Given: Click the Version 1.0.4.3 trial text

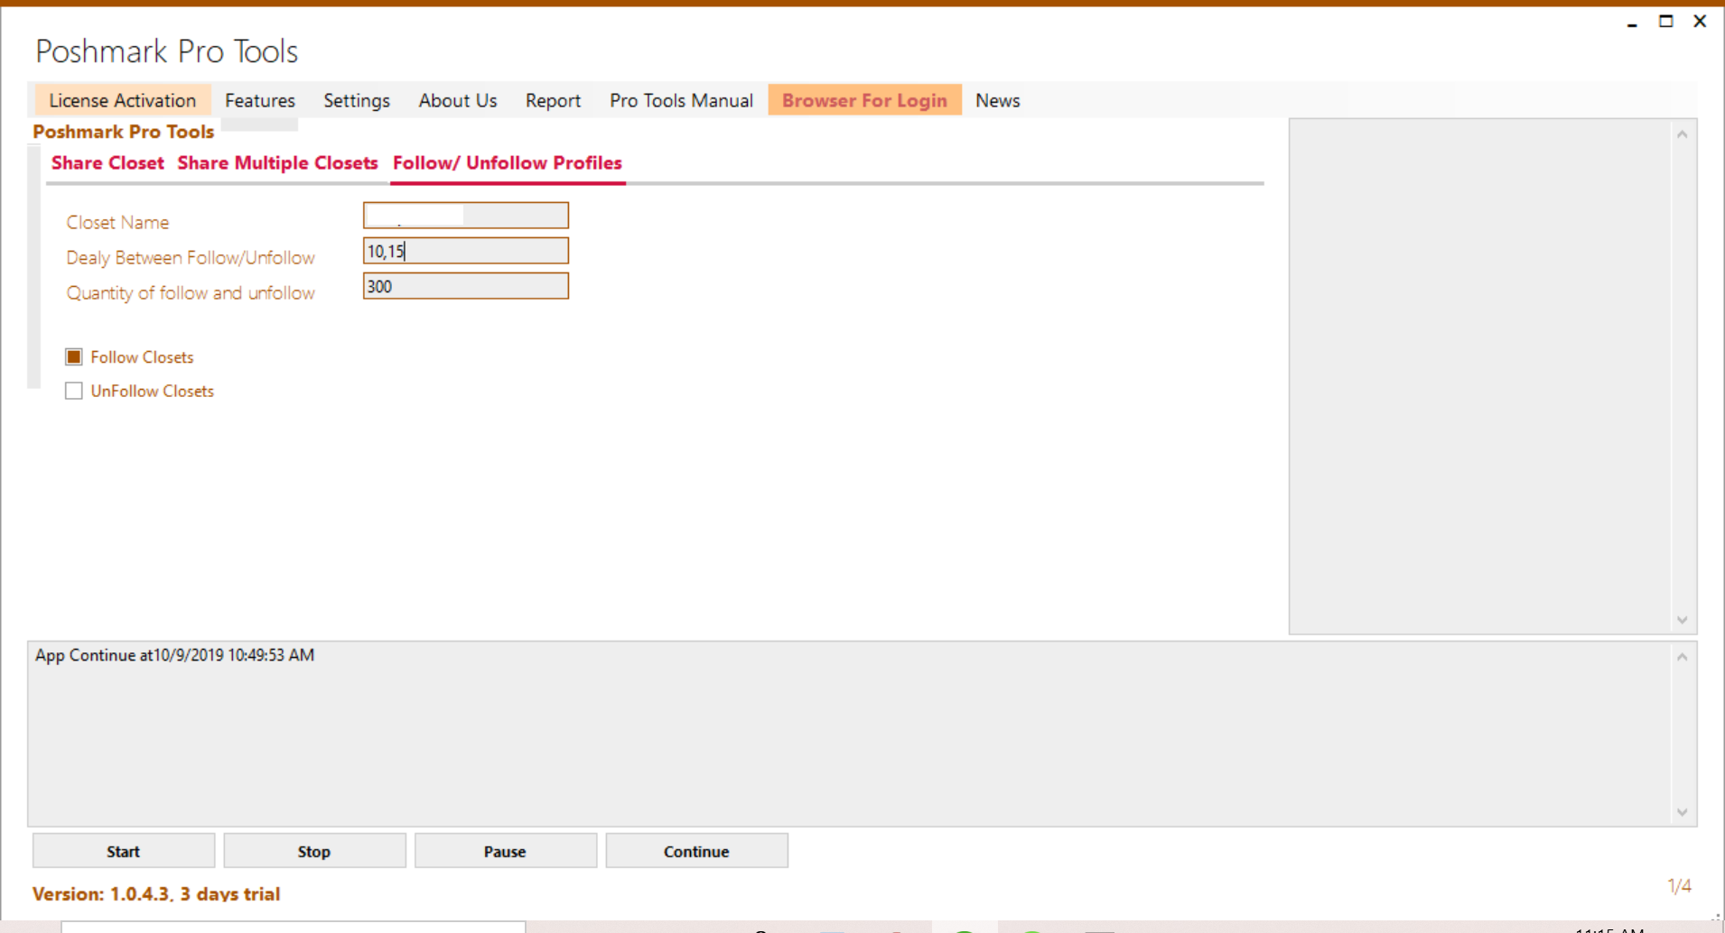Looking at the screenshot, I should point(156,894).
